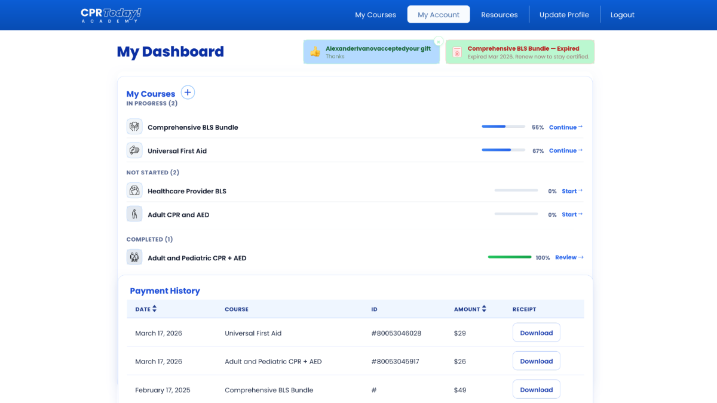Open the Adult and Pediatric CPR + AED icon

pyautogui.click(x=134, y=257)
